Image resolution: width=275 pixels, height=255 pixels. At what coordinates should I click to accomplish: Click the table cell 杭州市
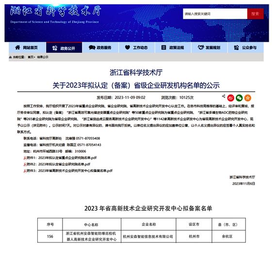pyautogui.click(x=194, y=237)
